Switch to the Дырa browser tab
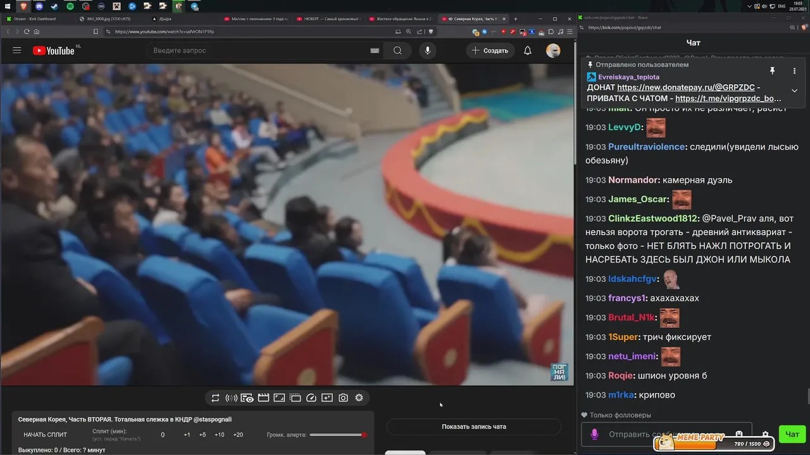Screen dimensions: 810x455 [184, 19]
